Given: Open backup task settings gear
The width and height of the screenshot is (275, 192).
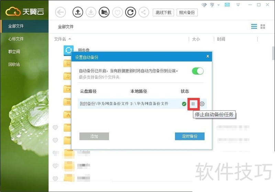Looking at the screenshot, I should click(x=202, y=104).
